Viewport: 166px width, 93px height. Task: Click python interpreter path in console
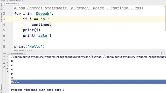click(x=56, y=57)
